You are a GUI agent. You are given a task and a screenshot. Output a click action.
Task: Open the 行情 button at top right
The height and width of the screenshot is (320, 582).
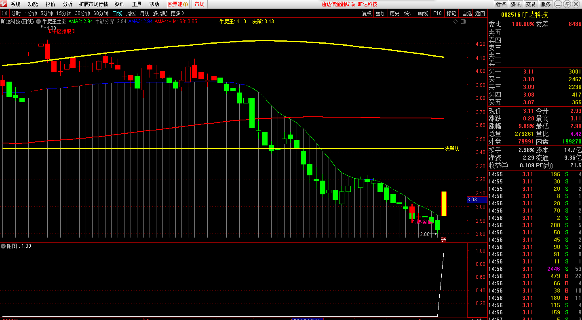501,4
